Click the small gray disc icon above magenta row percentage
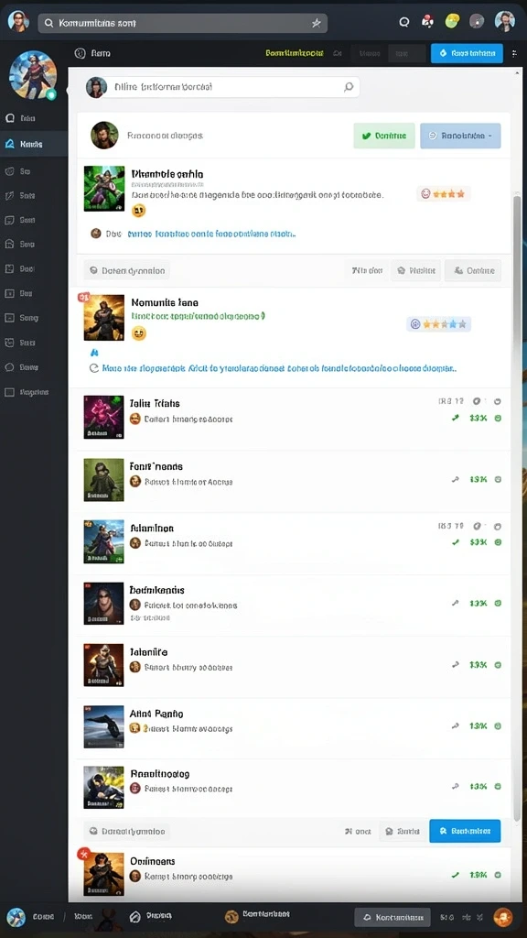This screenshot has width=527, height=938. (x=477, y=401)
